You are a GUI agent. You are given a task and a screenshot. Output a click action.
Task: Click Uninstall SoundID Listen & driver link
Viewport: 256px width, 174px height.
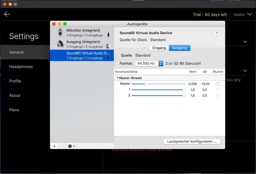[x=142, y=150]
